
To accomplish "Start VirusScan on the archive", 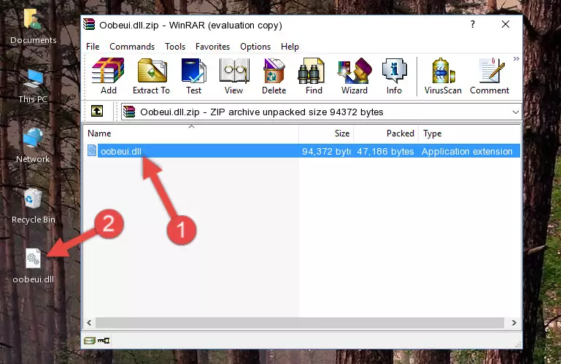I will tap(443, 77).
